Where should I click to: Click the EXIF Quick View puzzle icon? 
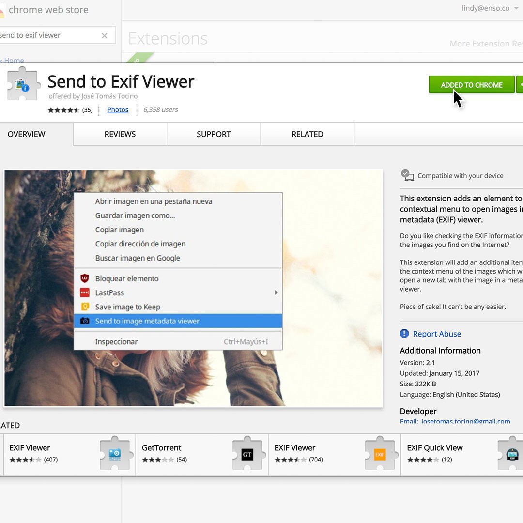510,453
